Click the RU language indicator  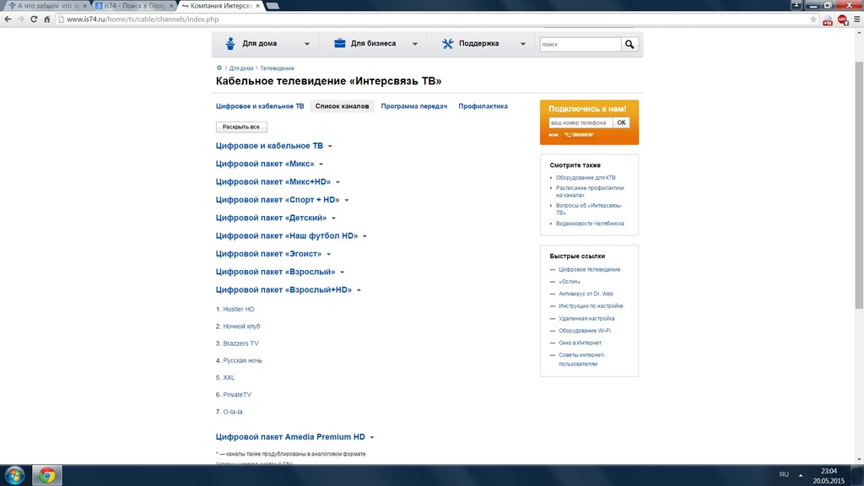[784, 474]
